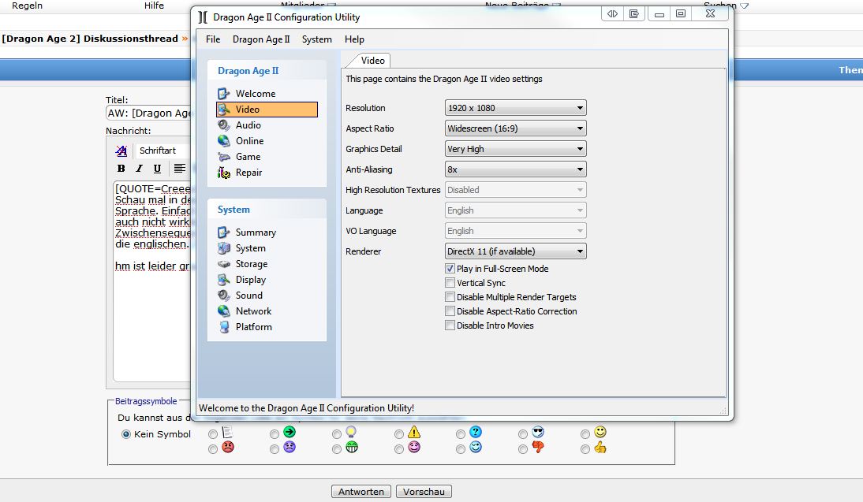Click the System section header in sidebar
The width and height of the screenshot is (863, 502).
pyautogui.click(x=233, y=210)
